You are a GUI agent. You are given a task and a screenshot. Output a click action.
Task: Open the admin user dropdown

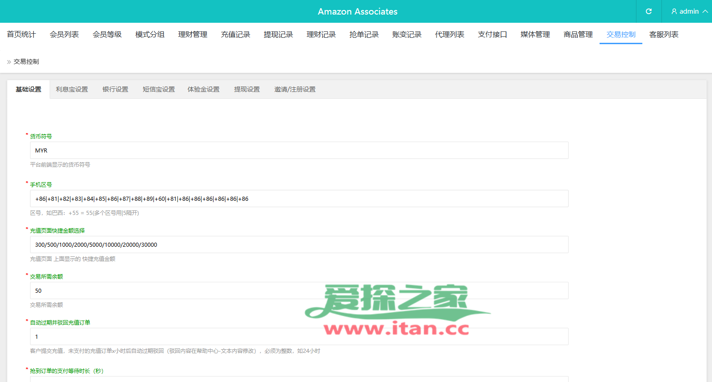pos(689,11)
